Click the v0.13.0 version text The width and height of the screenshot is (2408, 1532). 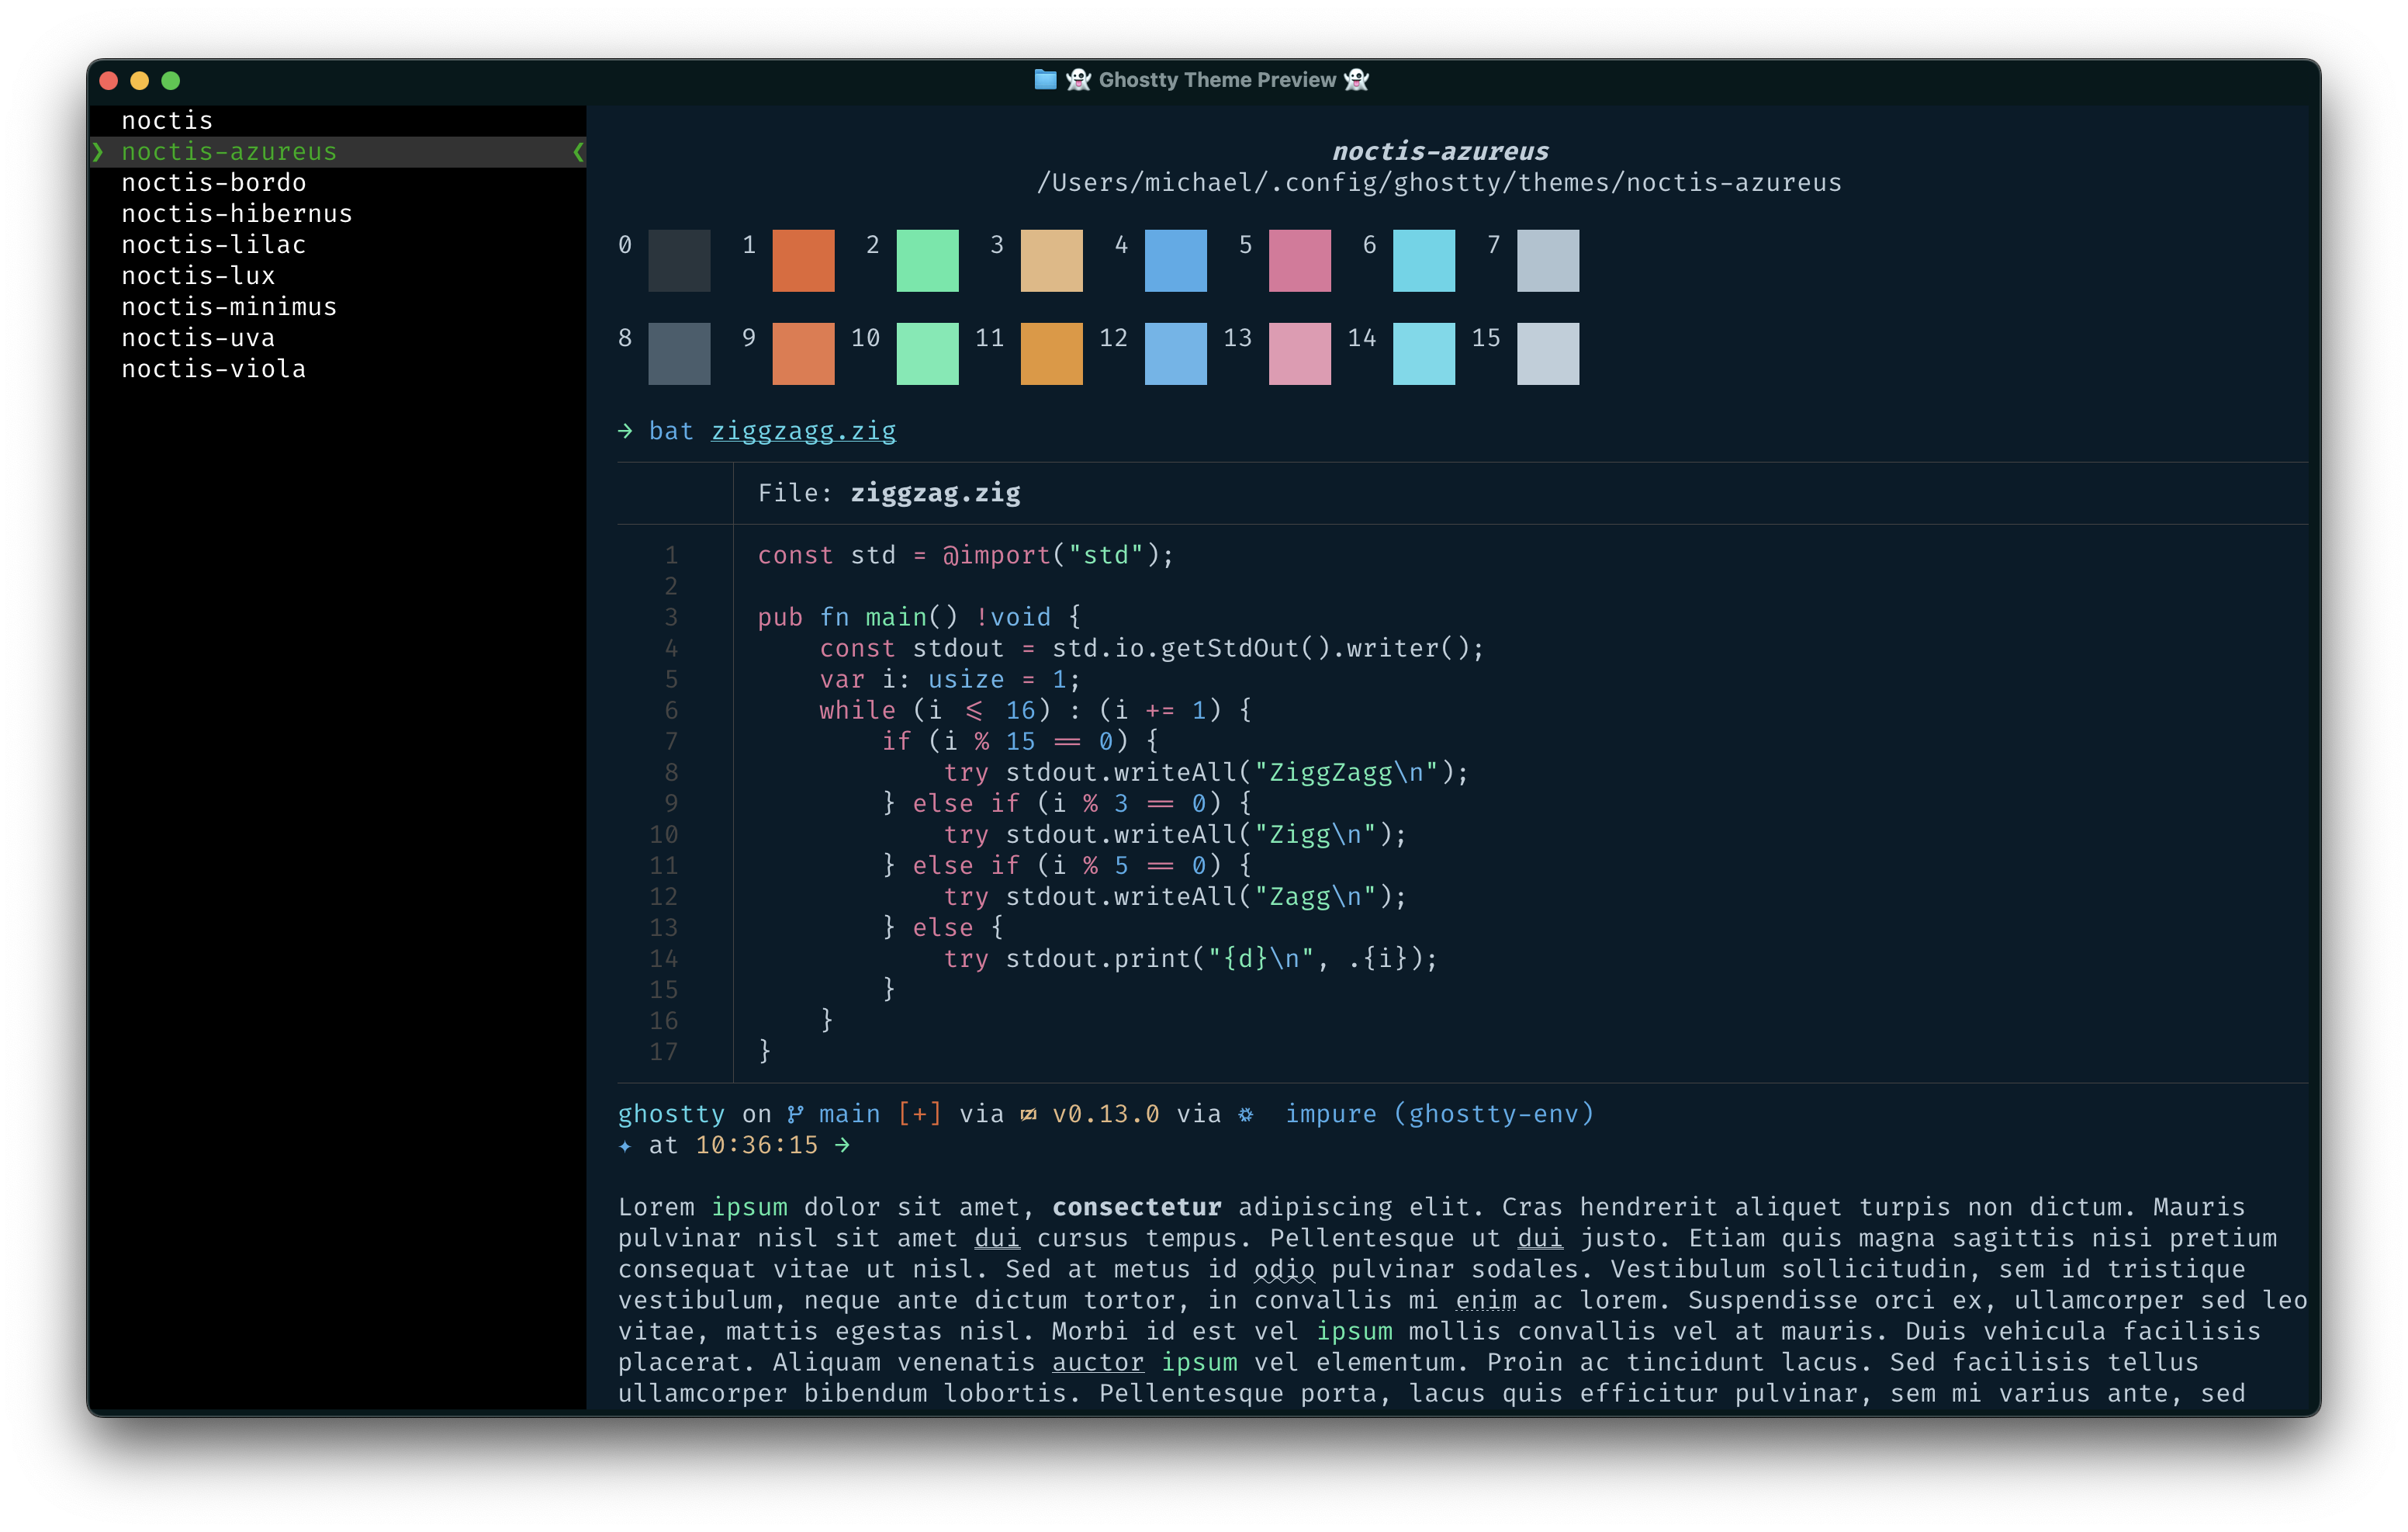(x=1105, y=1114)
